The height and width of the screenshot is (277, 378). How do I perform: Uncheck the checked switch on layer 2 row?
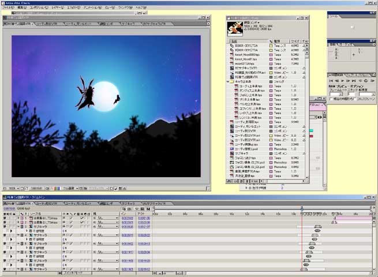tap(82, 223)
